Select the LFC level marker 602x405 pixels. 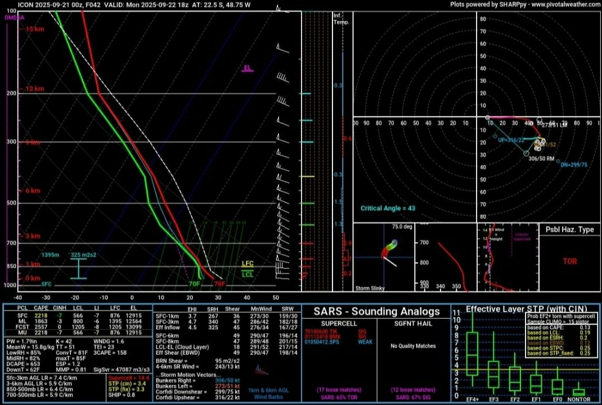[x=248, y=263]
